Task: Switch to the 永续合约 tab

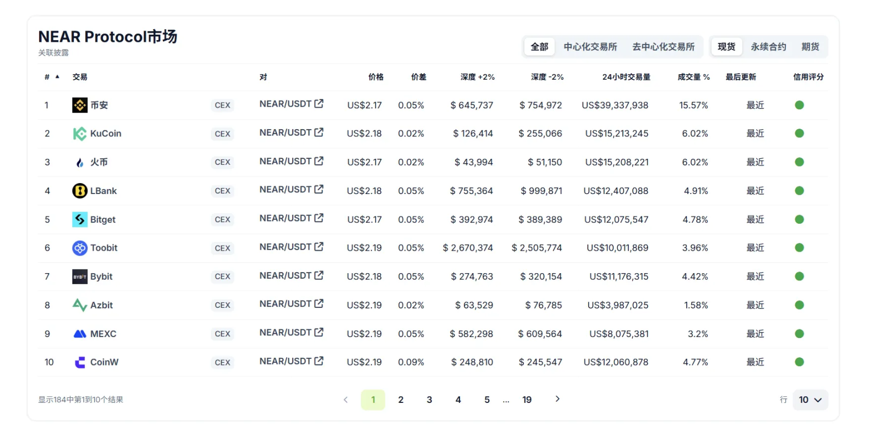Action: 768,47
